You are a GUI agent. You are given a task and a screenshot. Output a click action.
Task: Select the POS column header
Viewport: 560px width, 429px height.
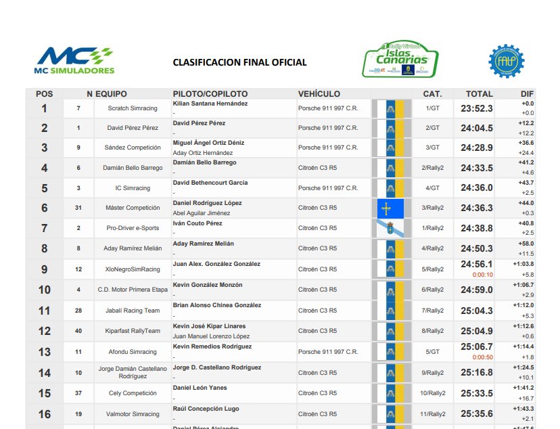(x=44, y=94)
